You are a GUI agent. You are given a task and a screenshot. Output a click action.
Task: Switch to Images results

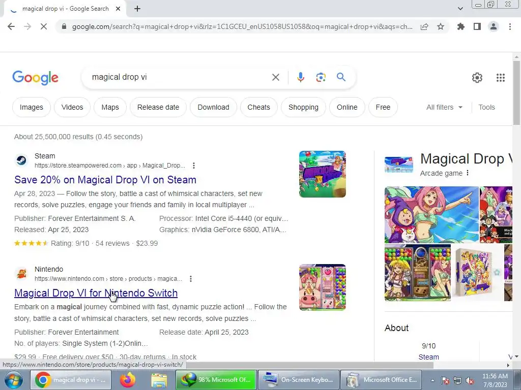tap(31, 107)
